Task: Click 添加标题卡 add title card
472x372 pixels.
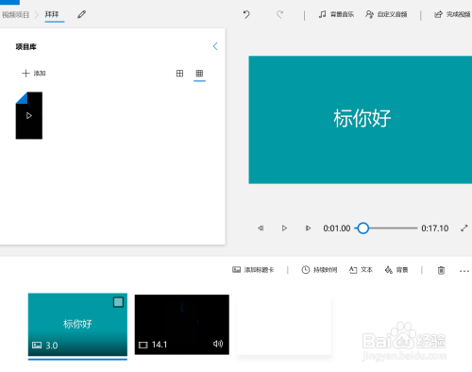Action: pyautogui.click(x=253, y=270)
